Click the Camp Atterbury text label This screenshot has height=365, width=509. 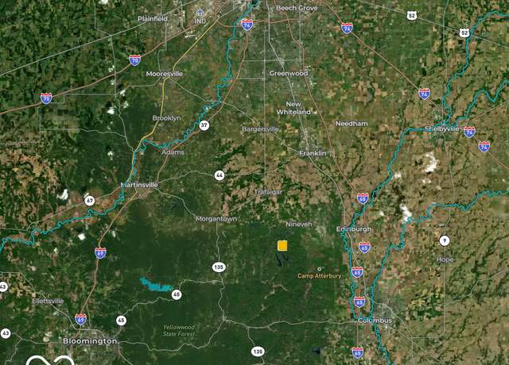point(320,276)
